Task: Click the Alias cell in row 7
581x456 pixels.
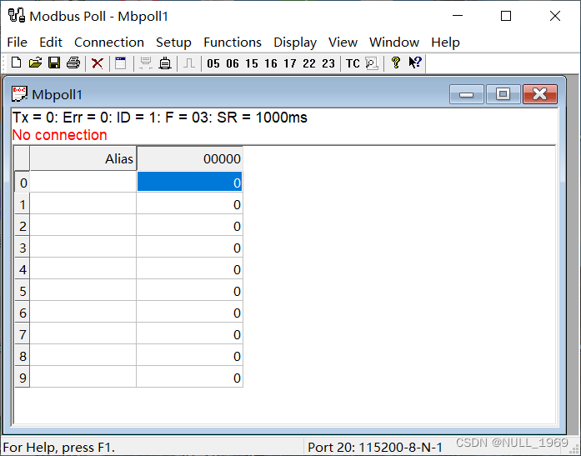Action: (83, 333)
